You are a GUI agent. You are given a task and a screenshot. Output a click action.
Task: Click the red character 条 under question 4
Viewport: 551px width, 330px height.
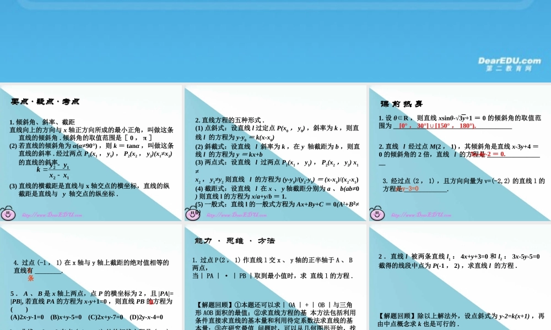(x=31, y=278)
